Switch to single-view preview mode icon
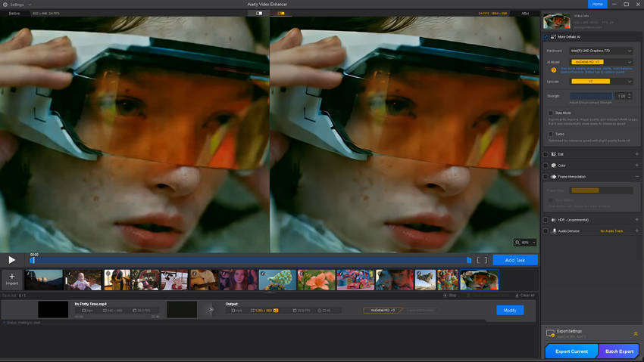The image size is (644, 362). coord(259,13)
